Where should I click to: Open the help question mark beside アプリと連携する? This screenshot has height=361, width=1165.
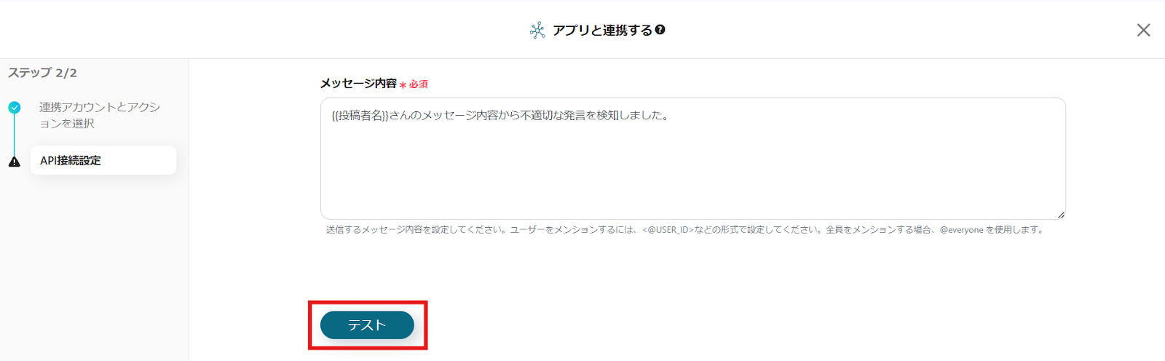pos(660,30)
